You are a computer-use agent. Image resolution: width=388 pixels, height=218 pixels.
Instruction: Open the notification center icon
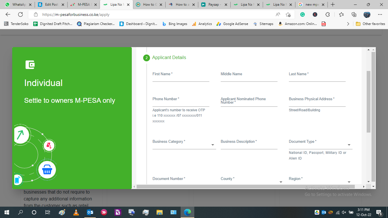pyautogui.click(x=379, y=212)
